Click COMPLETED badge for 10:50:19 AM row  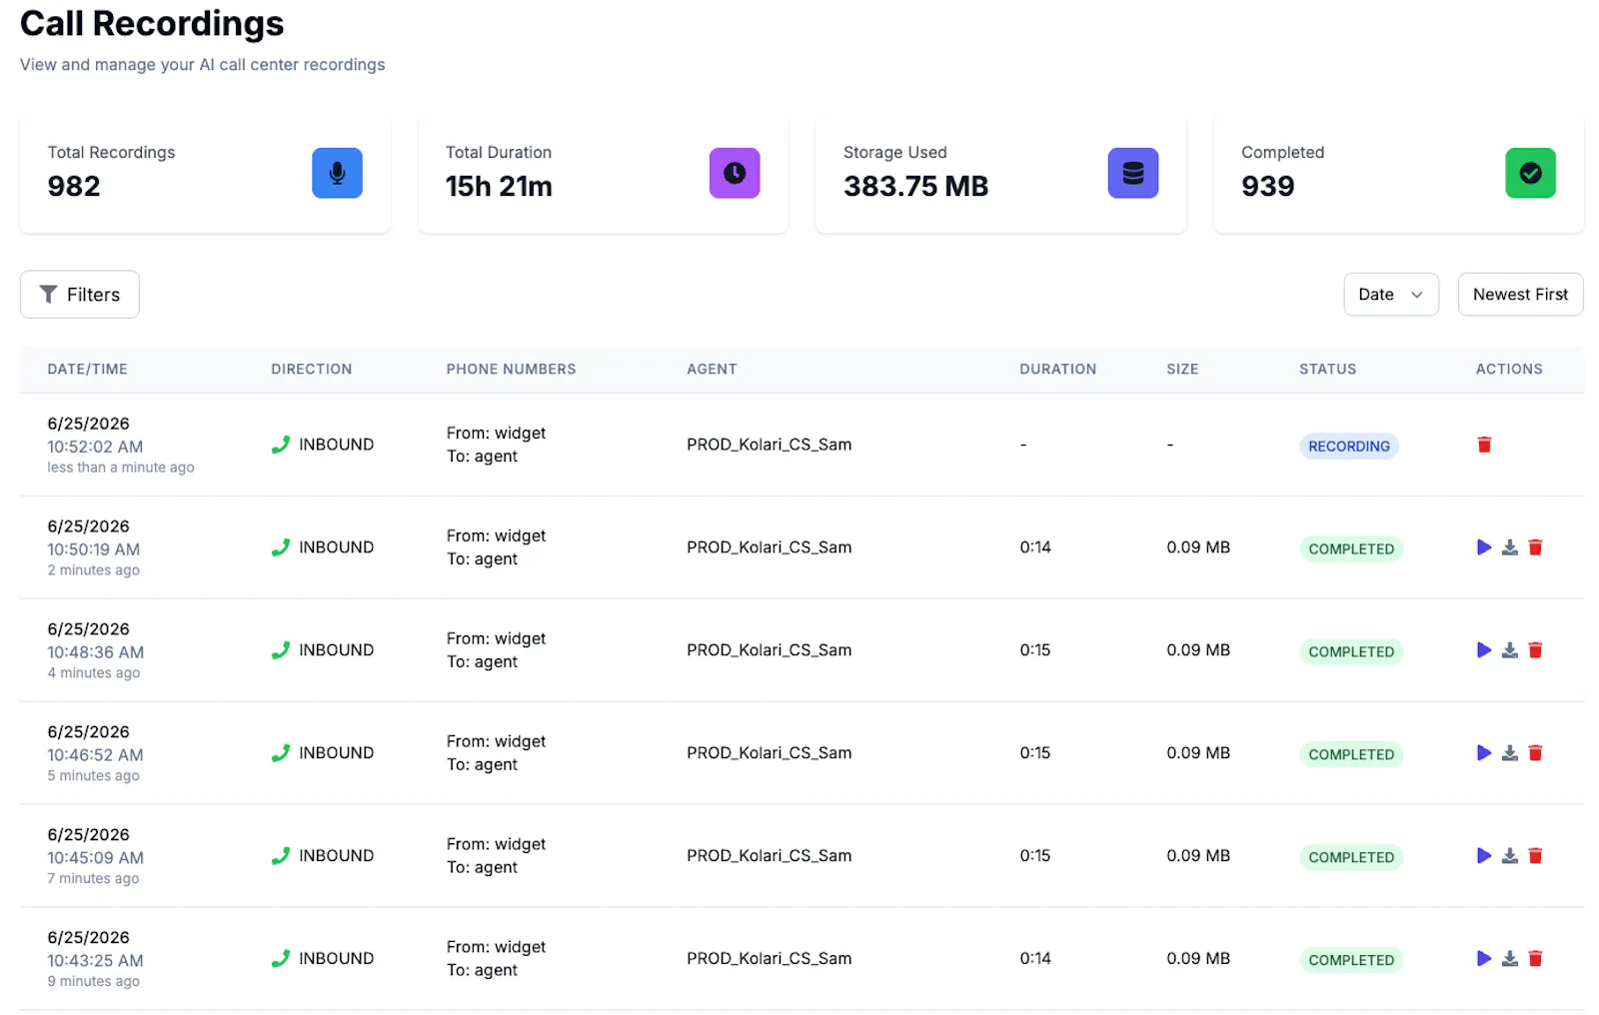[x=1351, y=549]
